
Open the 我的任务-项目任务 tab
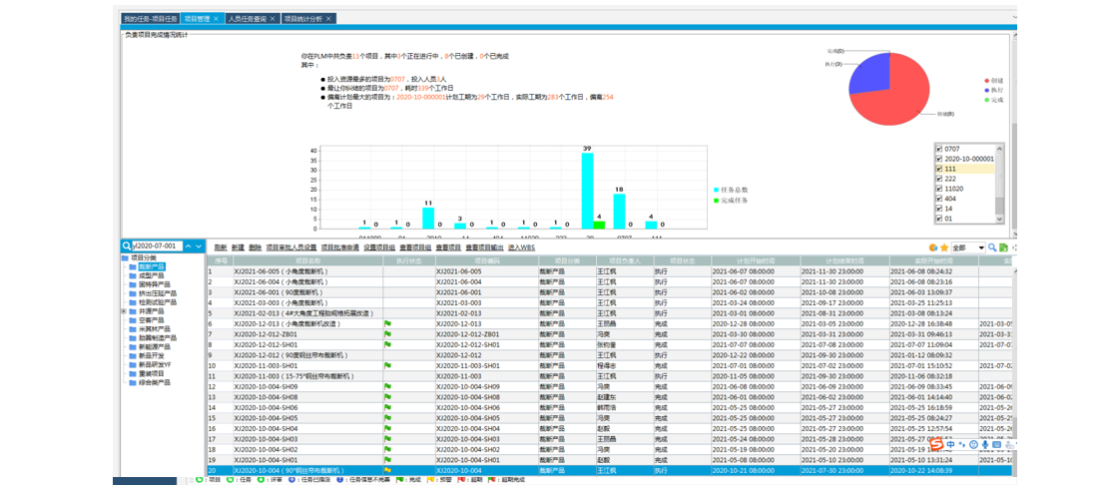(x=151, y=19)
